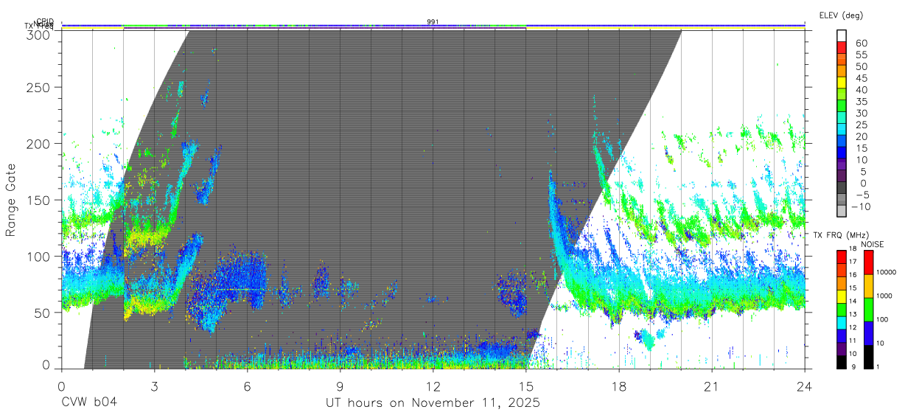Click the 30 label on the ELEV scale

click(862, 114)
